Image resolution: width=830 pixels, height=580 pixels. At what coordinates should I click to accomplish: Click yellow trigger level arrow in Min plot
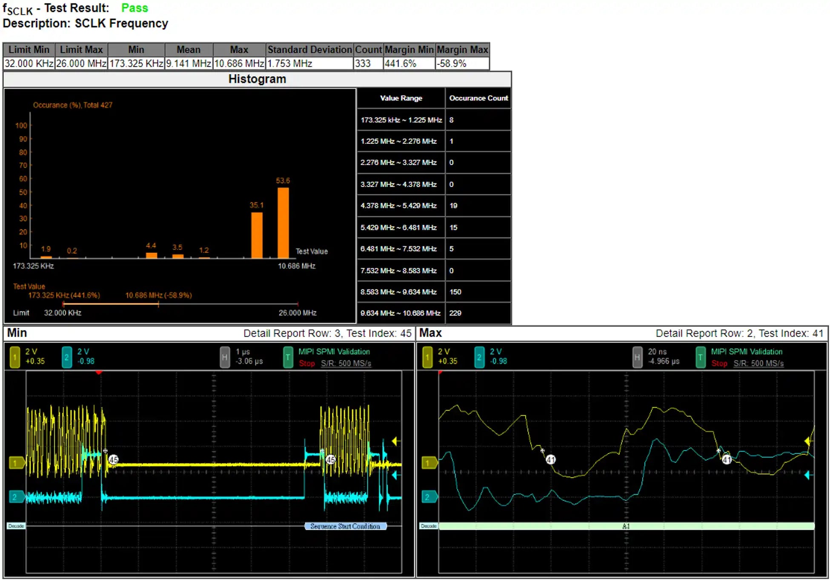tap(395, 441)
